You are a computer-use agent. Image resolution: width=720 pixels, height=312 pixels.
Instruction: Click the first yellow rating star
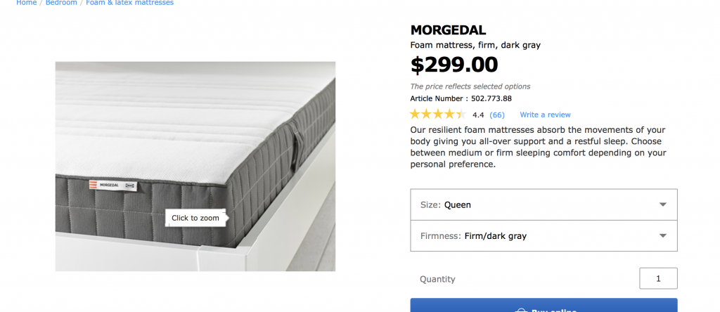[416, 115]
